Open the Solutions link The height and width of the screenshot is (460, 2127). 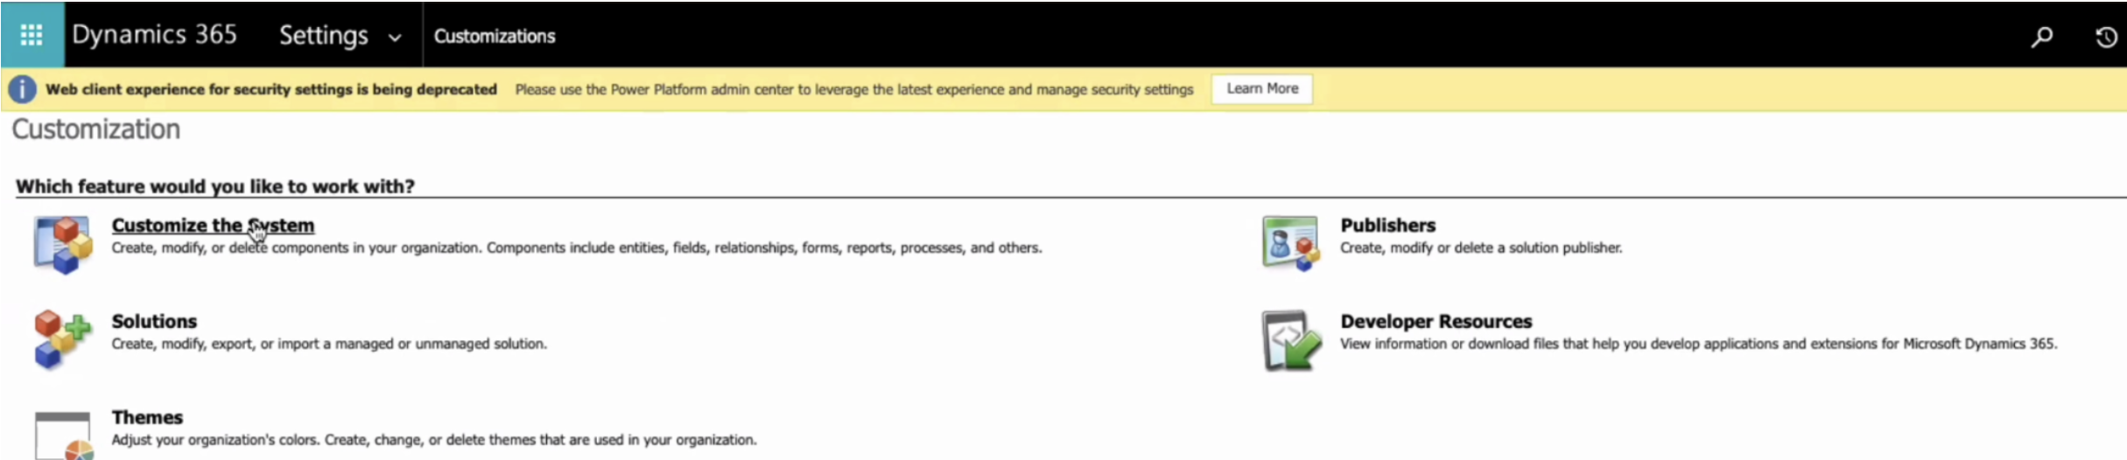pos(154,321)
